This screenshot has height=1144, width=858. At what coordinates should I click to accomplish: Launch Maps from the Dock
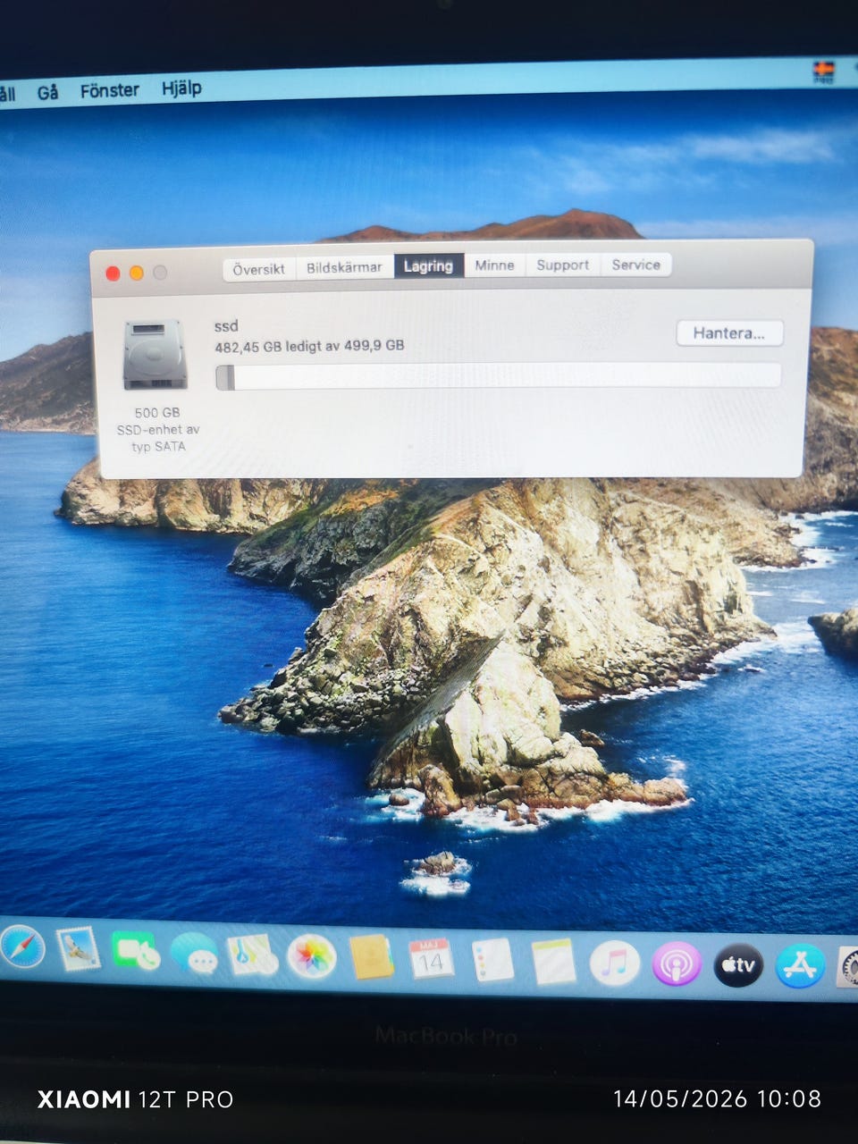252,955
